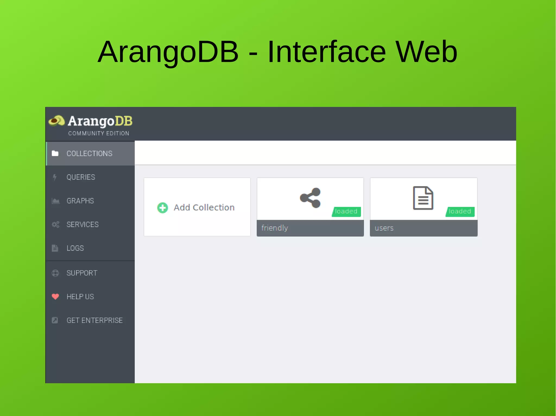Image resolution: width=556 pixels, height=416 pixels.
Task: Click the Get Enterprise external link icon
Action: tap(55, 320)
